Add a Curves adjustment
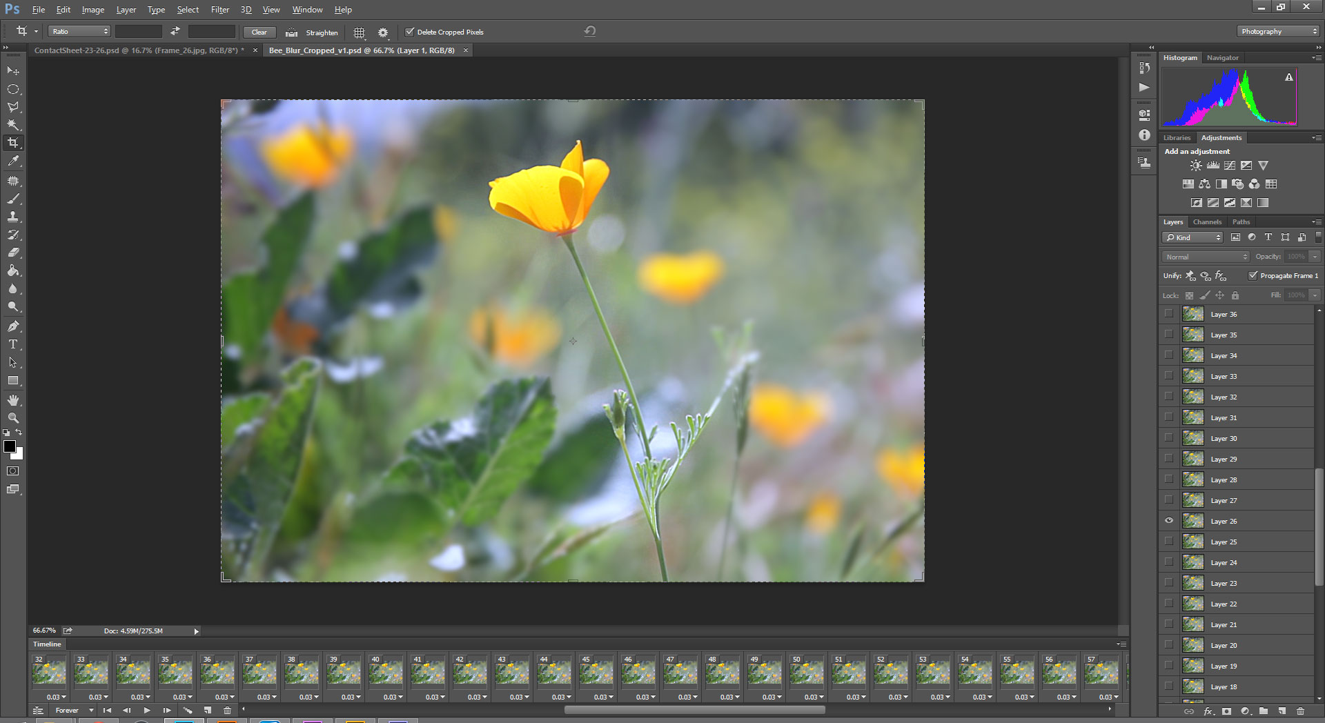 [x=1229, y=166]
